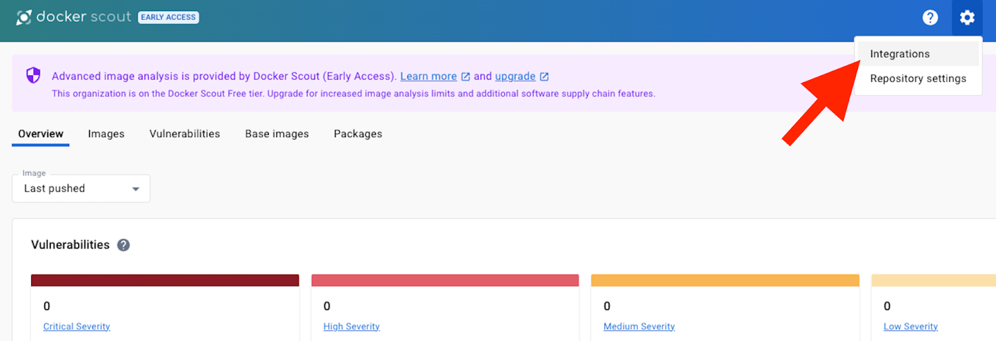Click the dropdown arrow in Image selector

tap(136, 189)
